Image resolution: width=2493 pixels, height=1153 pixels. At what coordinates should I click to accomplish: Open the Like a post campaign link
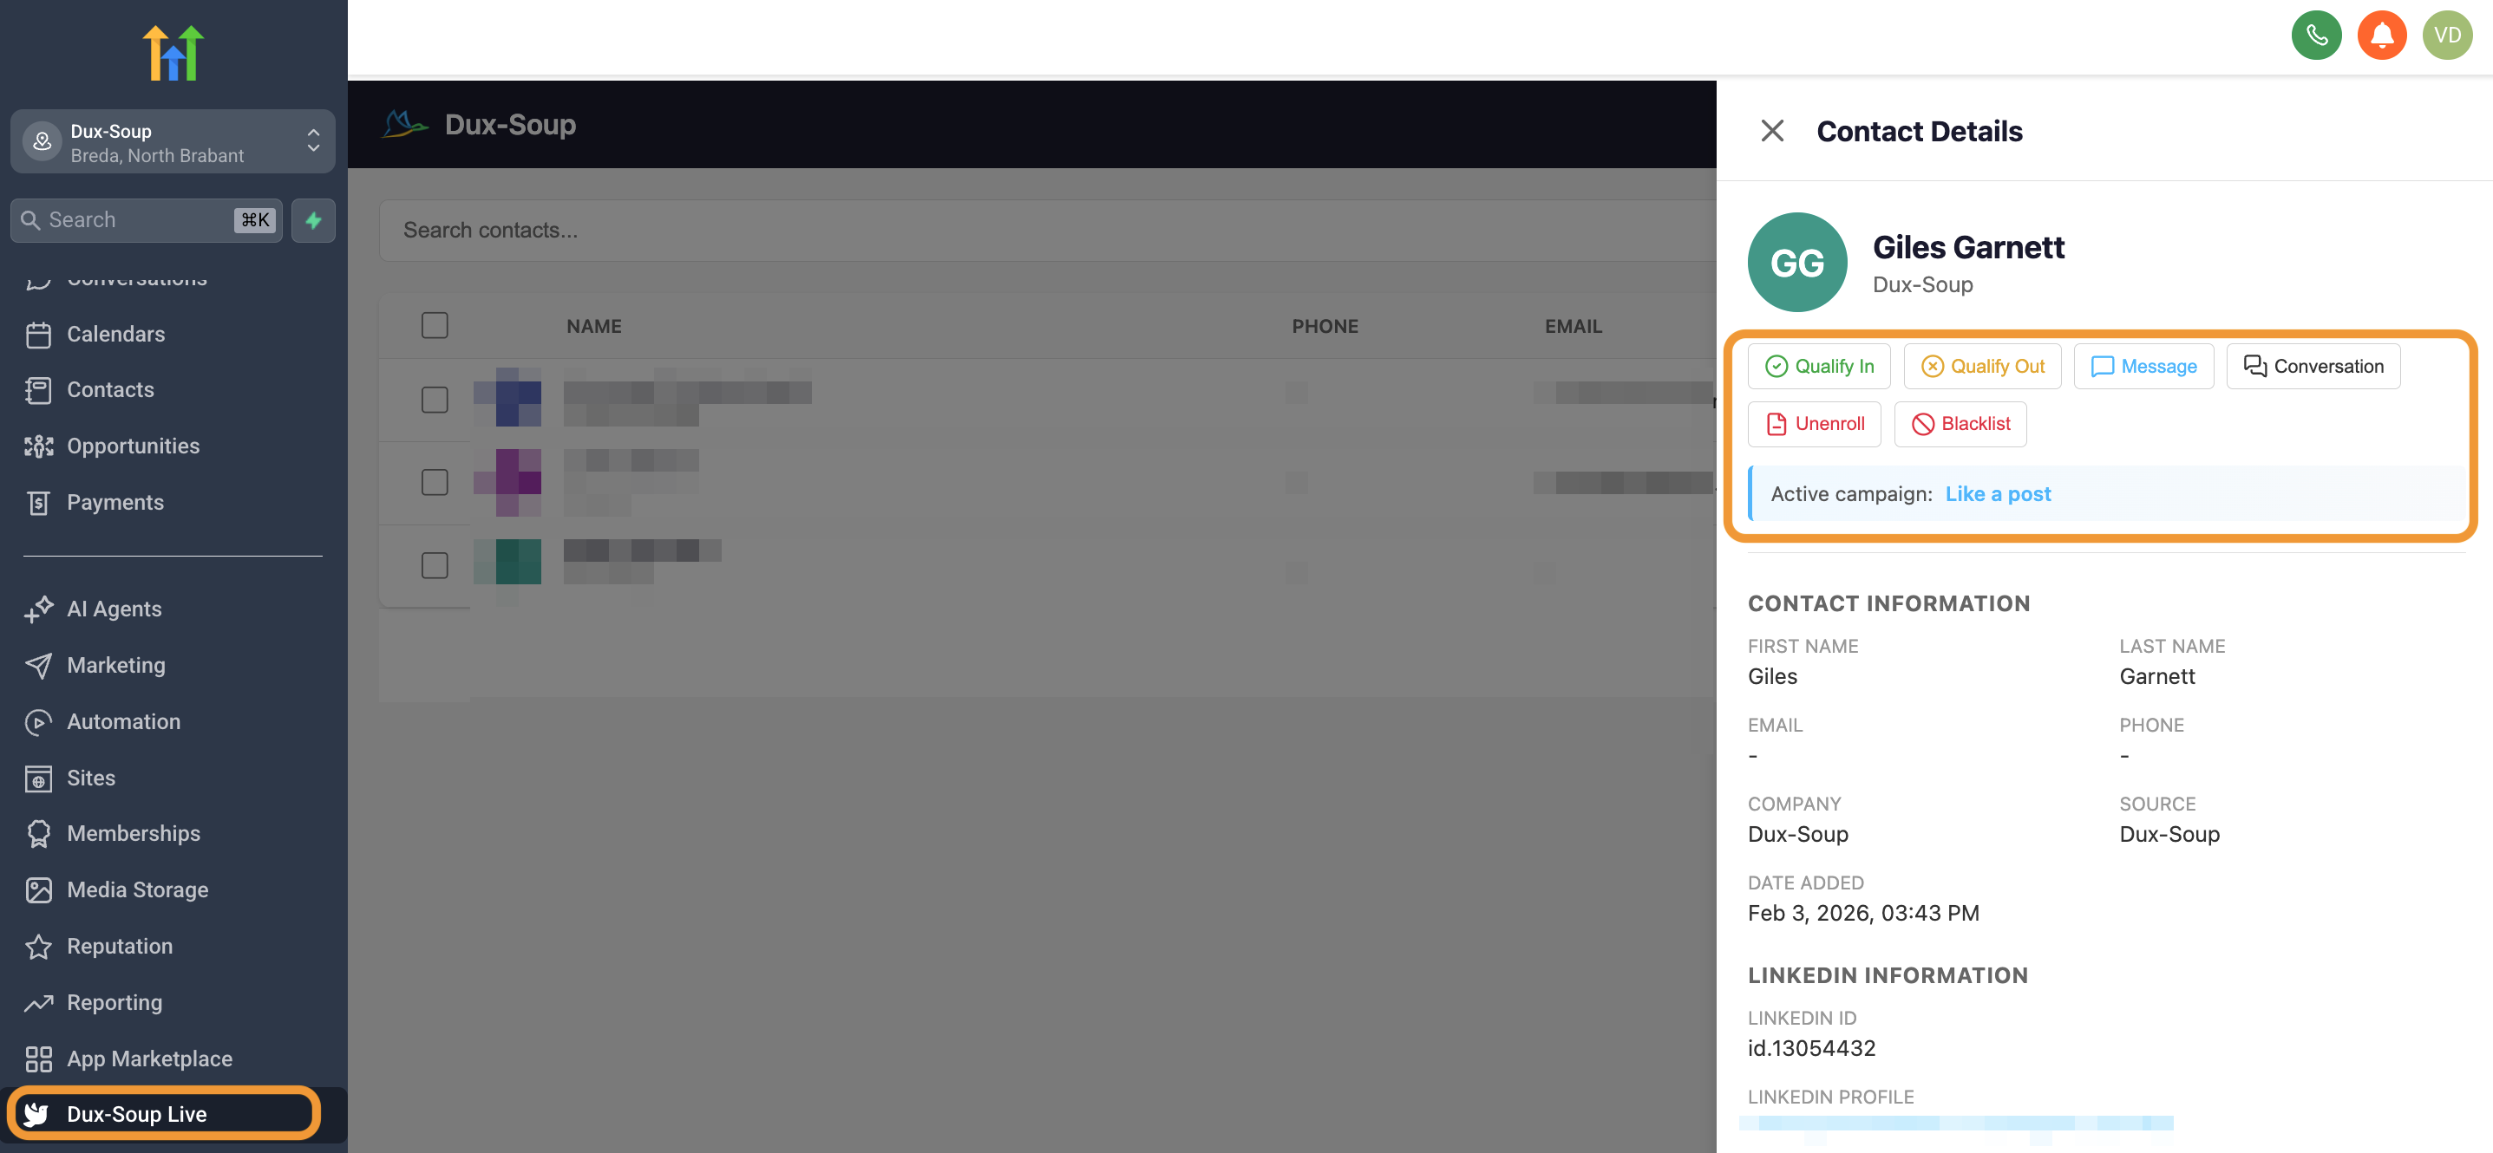click(x=1998, y=494)
